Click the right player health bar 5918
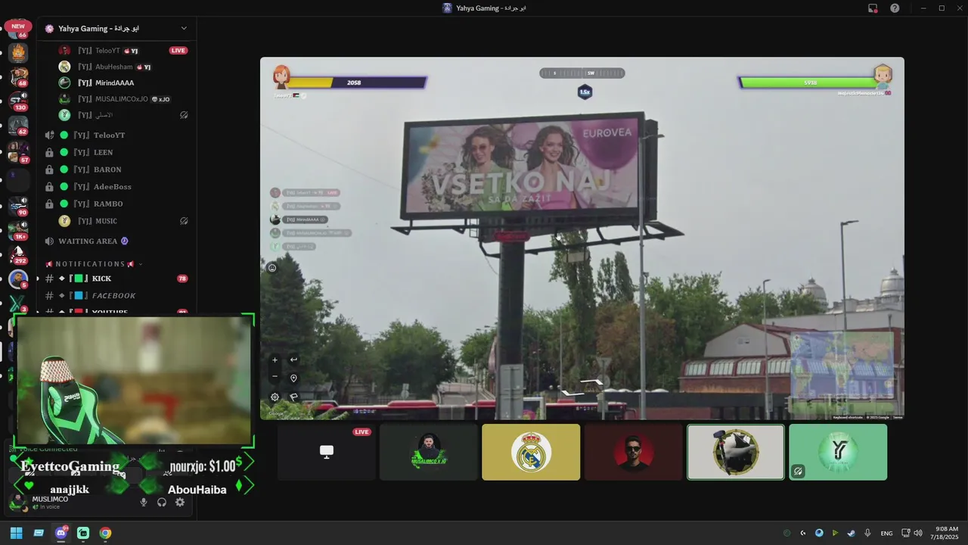This screenshot has width=968, height=545. coord(808,83)
